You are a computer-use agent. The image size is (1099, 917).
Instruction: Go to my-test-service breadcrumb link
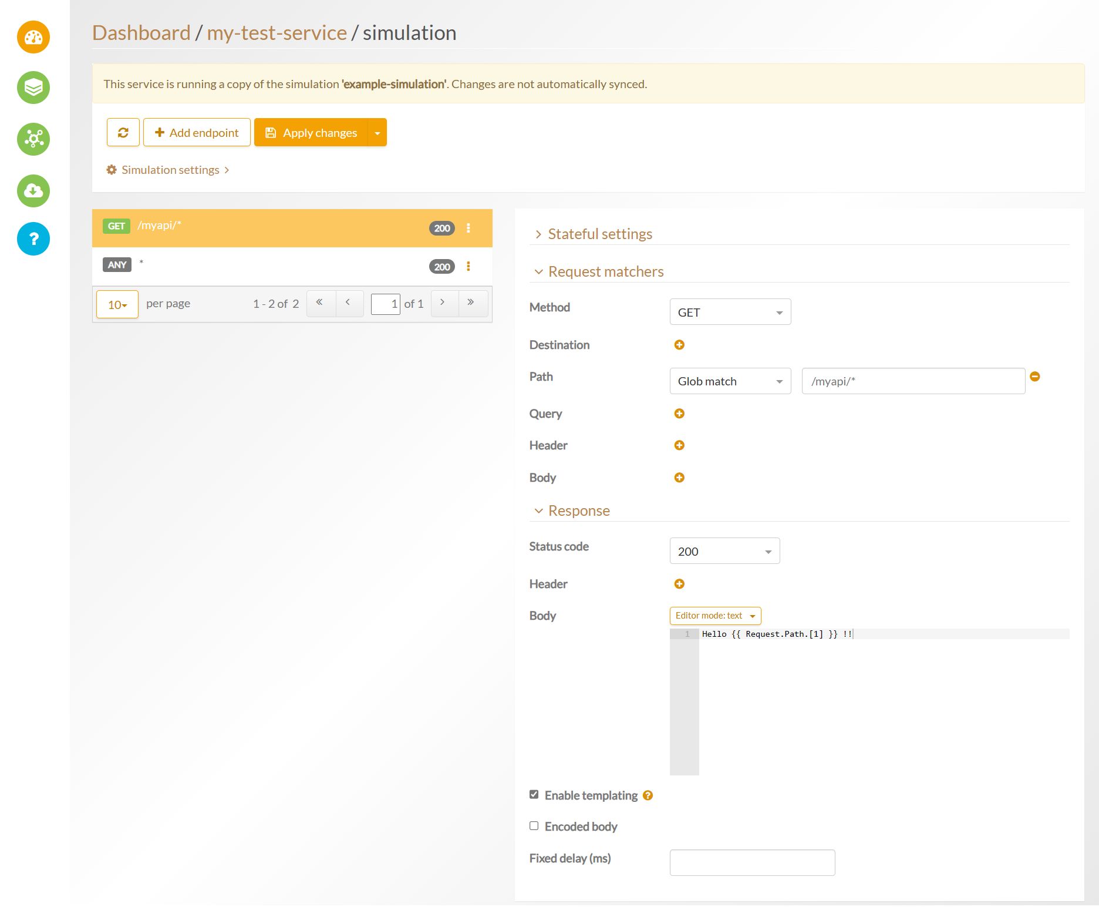(277, 33)
